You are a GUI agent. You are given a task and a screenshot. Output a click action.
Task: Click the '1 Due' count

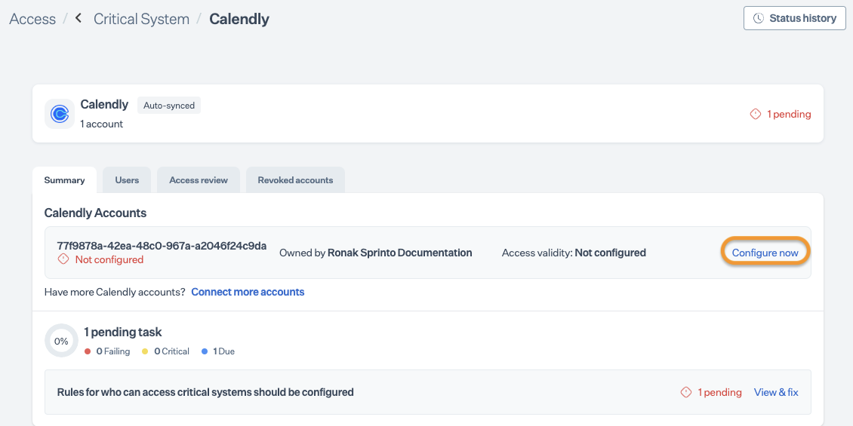tap(223, 351)
